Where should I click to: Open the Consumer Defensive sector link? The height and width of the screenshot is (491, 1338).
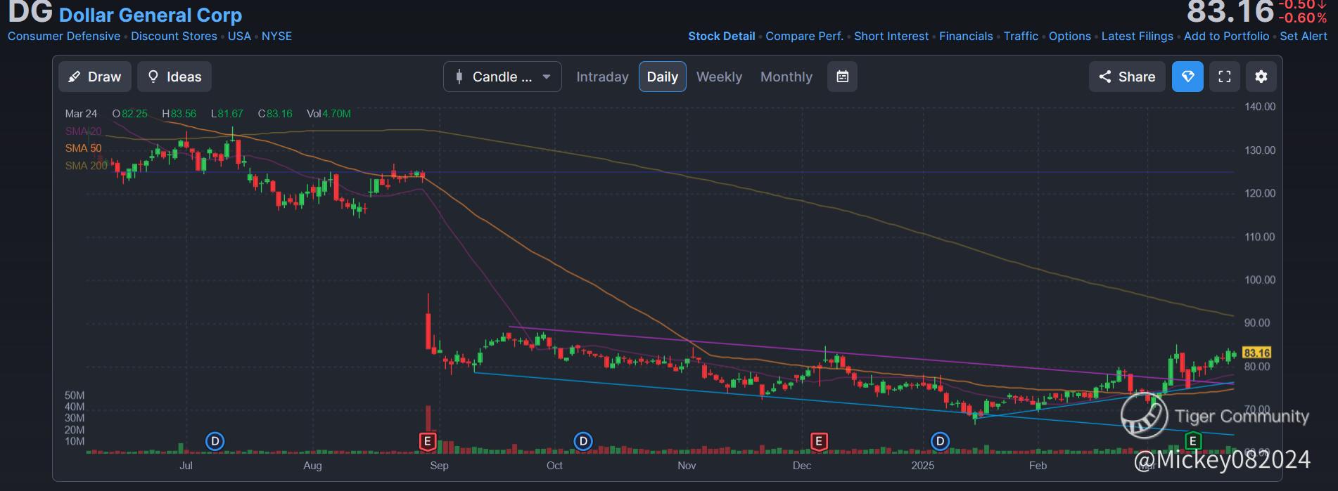(64, 36)
